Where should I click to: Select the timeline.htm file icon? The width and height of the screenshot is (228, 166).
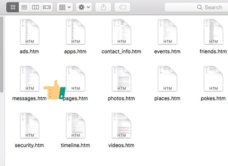[75, 125]
